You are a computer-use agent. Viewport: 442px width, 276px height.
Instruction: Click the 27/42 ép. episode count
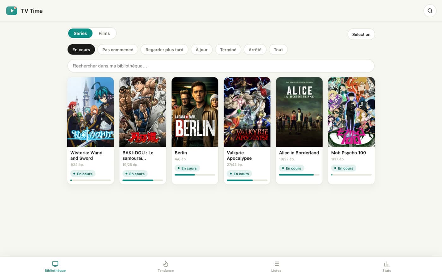coord(235,164)
